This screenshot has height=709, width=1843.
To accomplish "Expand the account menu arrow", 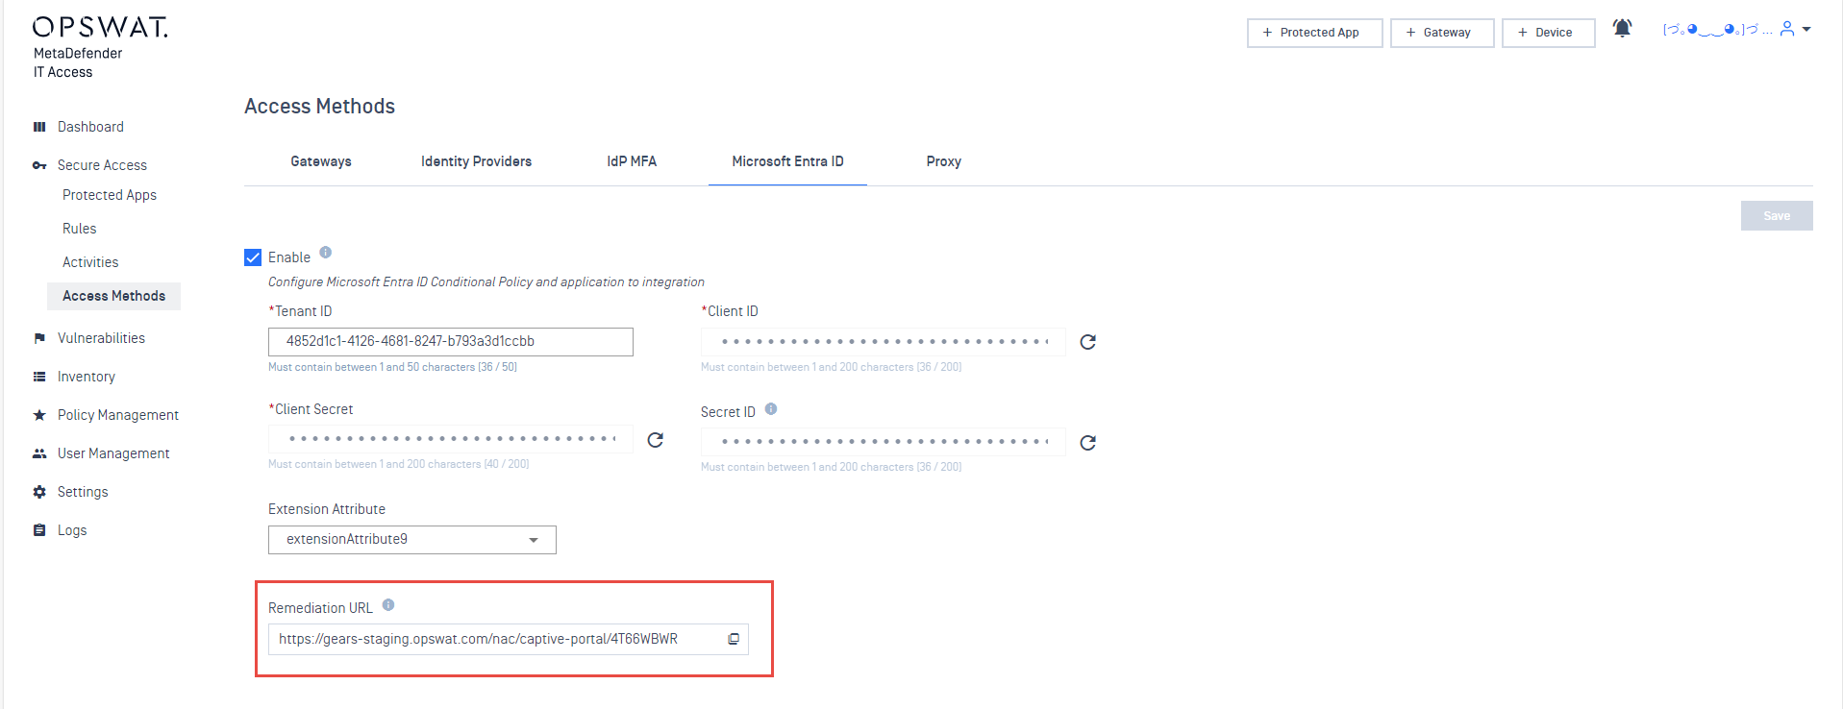I will [x=1806, y=30].
